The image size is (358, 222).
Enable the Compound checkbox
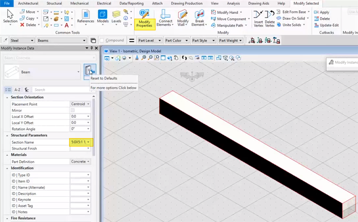pyautogui.click(x=102, y=41)
